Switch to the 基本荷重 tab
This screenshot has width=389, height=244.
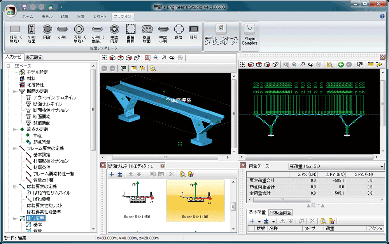(x=257, y=212)
